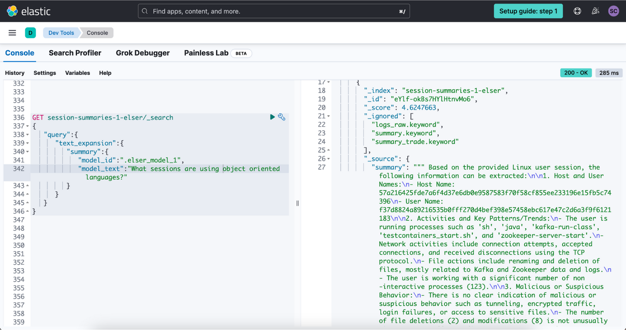Open the help life-ring icon

(x=577, y=11)
